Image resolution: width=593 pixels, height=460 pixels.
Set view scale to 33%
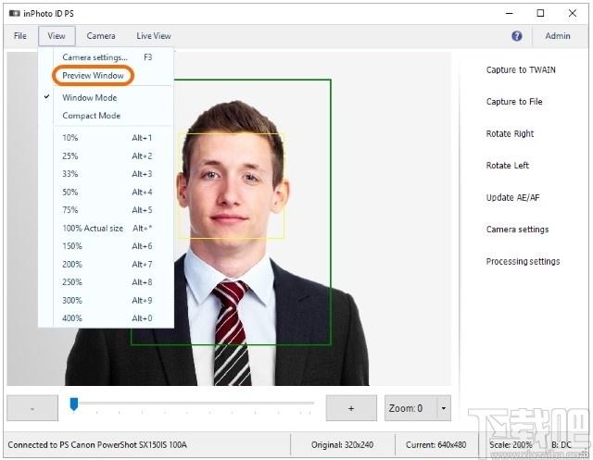[x=106, y=174]
